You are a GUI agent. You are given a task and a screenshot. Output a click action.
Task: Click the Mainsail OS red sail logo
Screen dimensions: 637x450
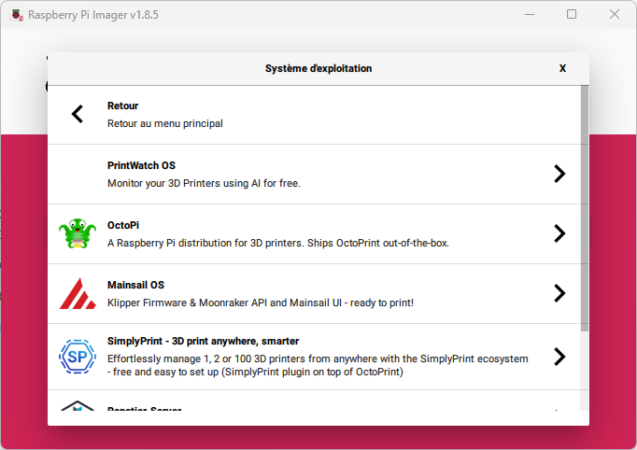(x=78, y=293)
